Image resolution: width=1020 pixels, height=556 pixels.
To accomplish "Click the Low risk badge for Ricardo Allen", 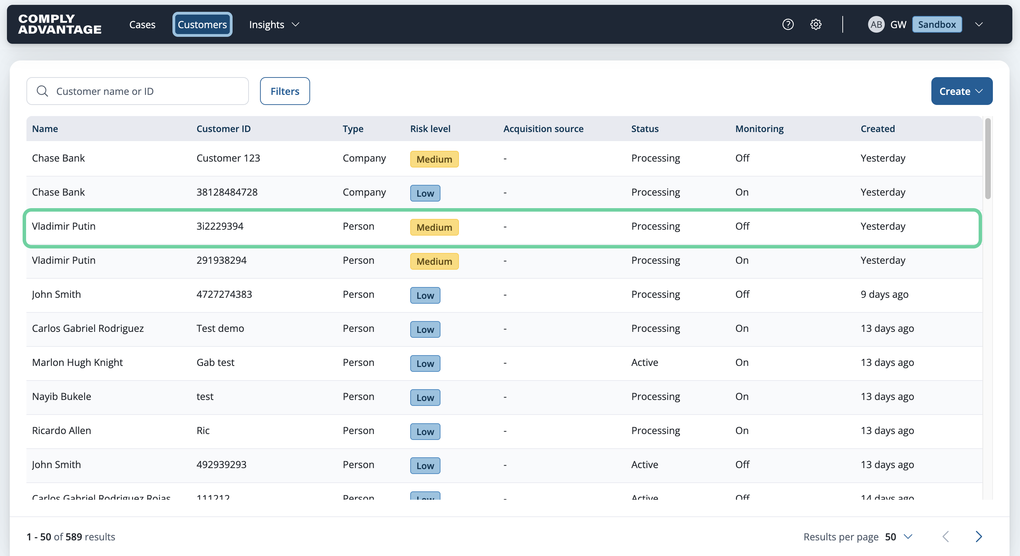I will click(x=425, y=431).
